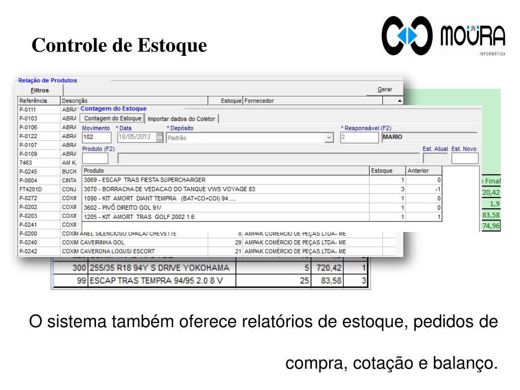The width and height of the screenshot is (520, 390).
Task: Select reference P-0107 row
Action: point(39,145)
